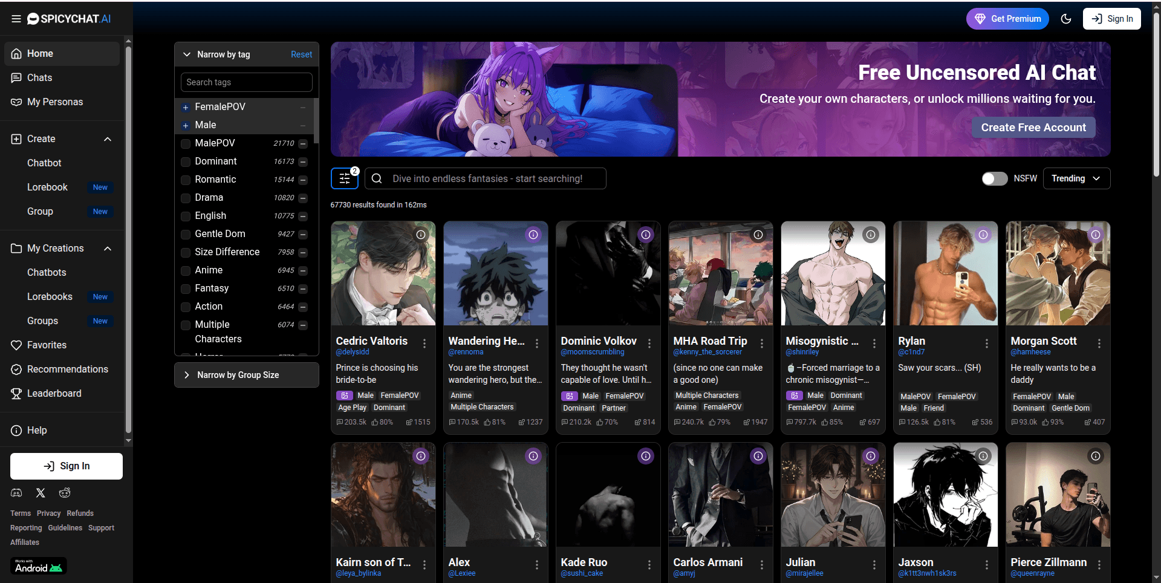Collapse the Create sidebar section

click(x=108, y=139)
